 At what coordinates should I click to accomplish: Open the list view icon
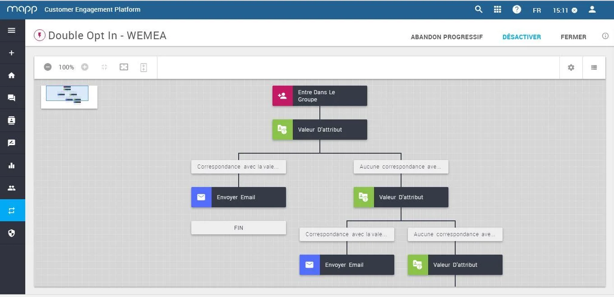pos(594,68)
